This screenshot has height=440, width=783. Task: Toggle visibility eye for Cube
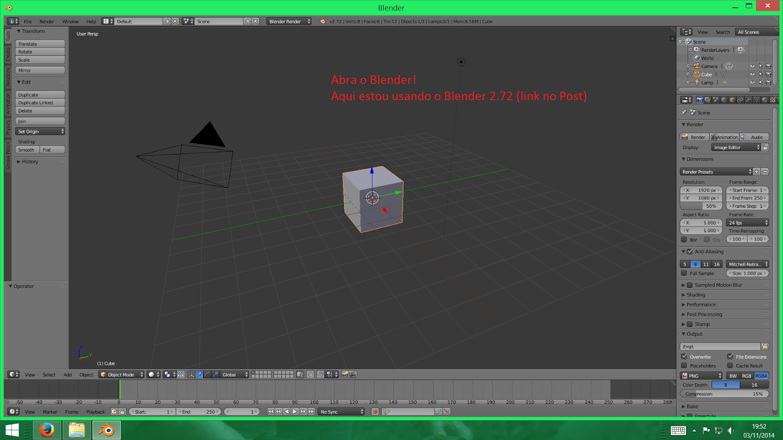tap(752, 74)
